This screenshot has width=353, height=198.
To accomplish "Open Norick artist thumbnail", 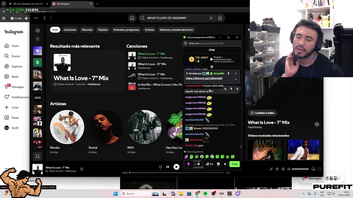I will coord(106,127).
